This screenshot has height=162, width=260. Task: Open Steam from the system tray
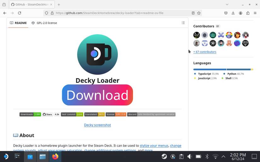click(164, 156)
